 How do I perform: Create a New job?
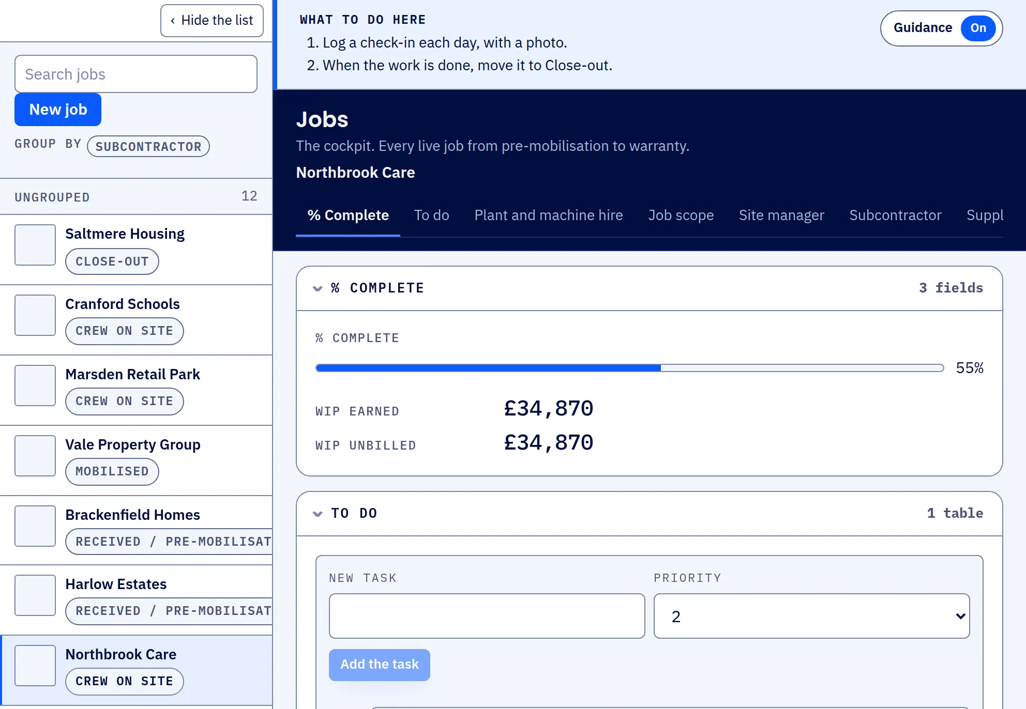click(x=58, y=110)
